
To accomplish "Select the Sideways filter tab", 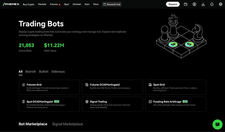I will click(x=58, y=72).
